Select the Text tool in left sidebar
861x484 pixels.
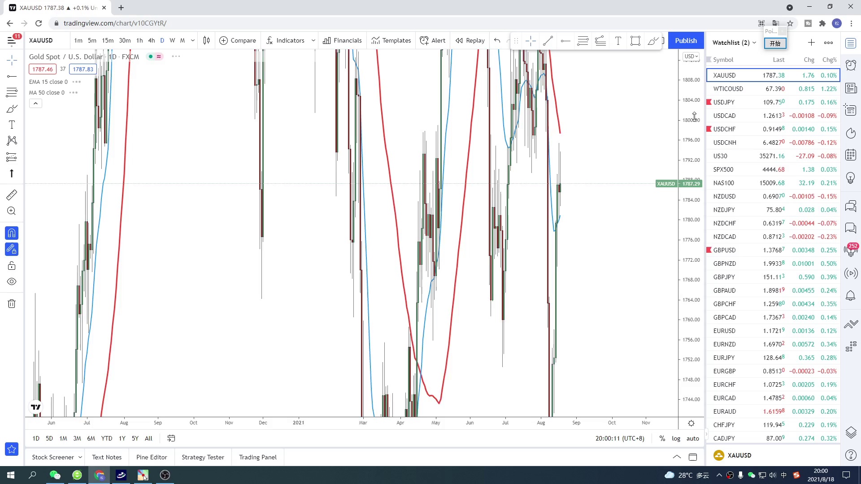click(12, 125)
